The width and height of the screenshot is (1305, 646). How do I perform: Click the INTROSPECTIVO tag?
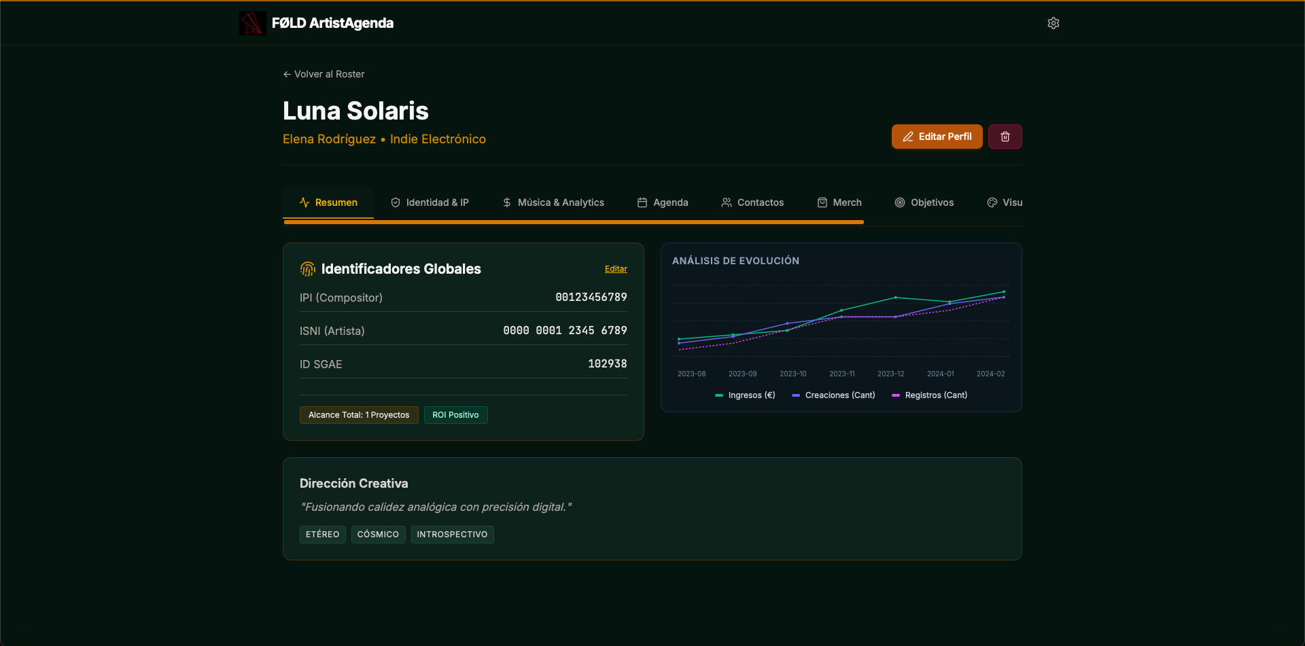pyautogui.click(x=452, y=535)
